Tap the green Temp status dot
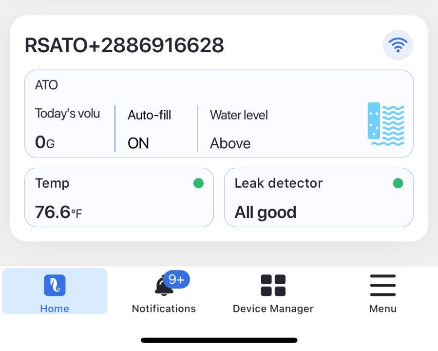The height and width of the screenshot is (351, 438). 198,183
